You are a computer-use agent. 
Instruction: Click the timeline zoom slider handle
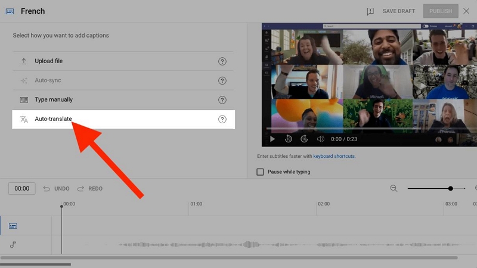coord(450,188)
